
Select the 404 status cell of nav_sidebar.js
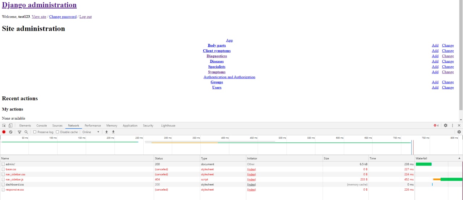(177, 179)
